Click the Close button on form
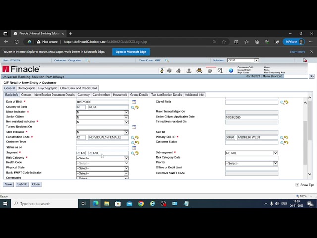Screen dimensions: 317x238 (36, 184)
